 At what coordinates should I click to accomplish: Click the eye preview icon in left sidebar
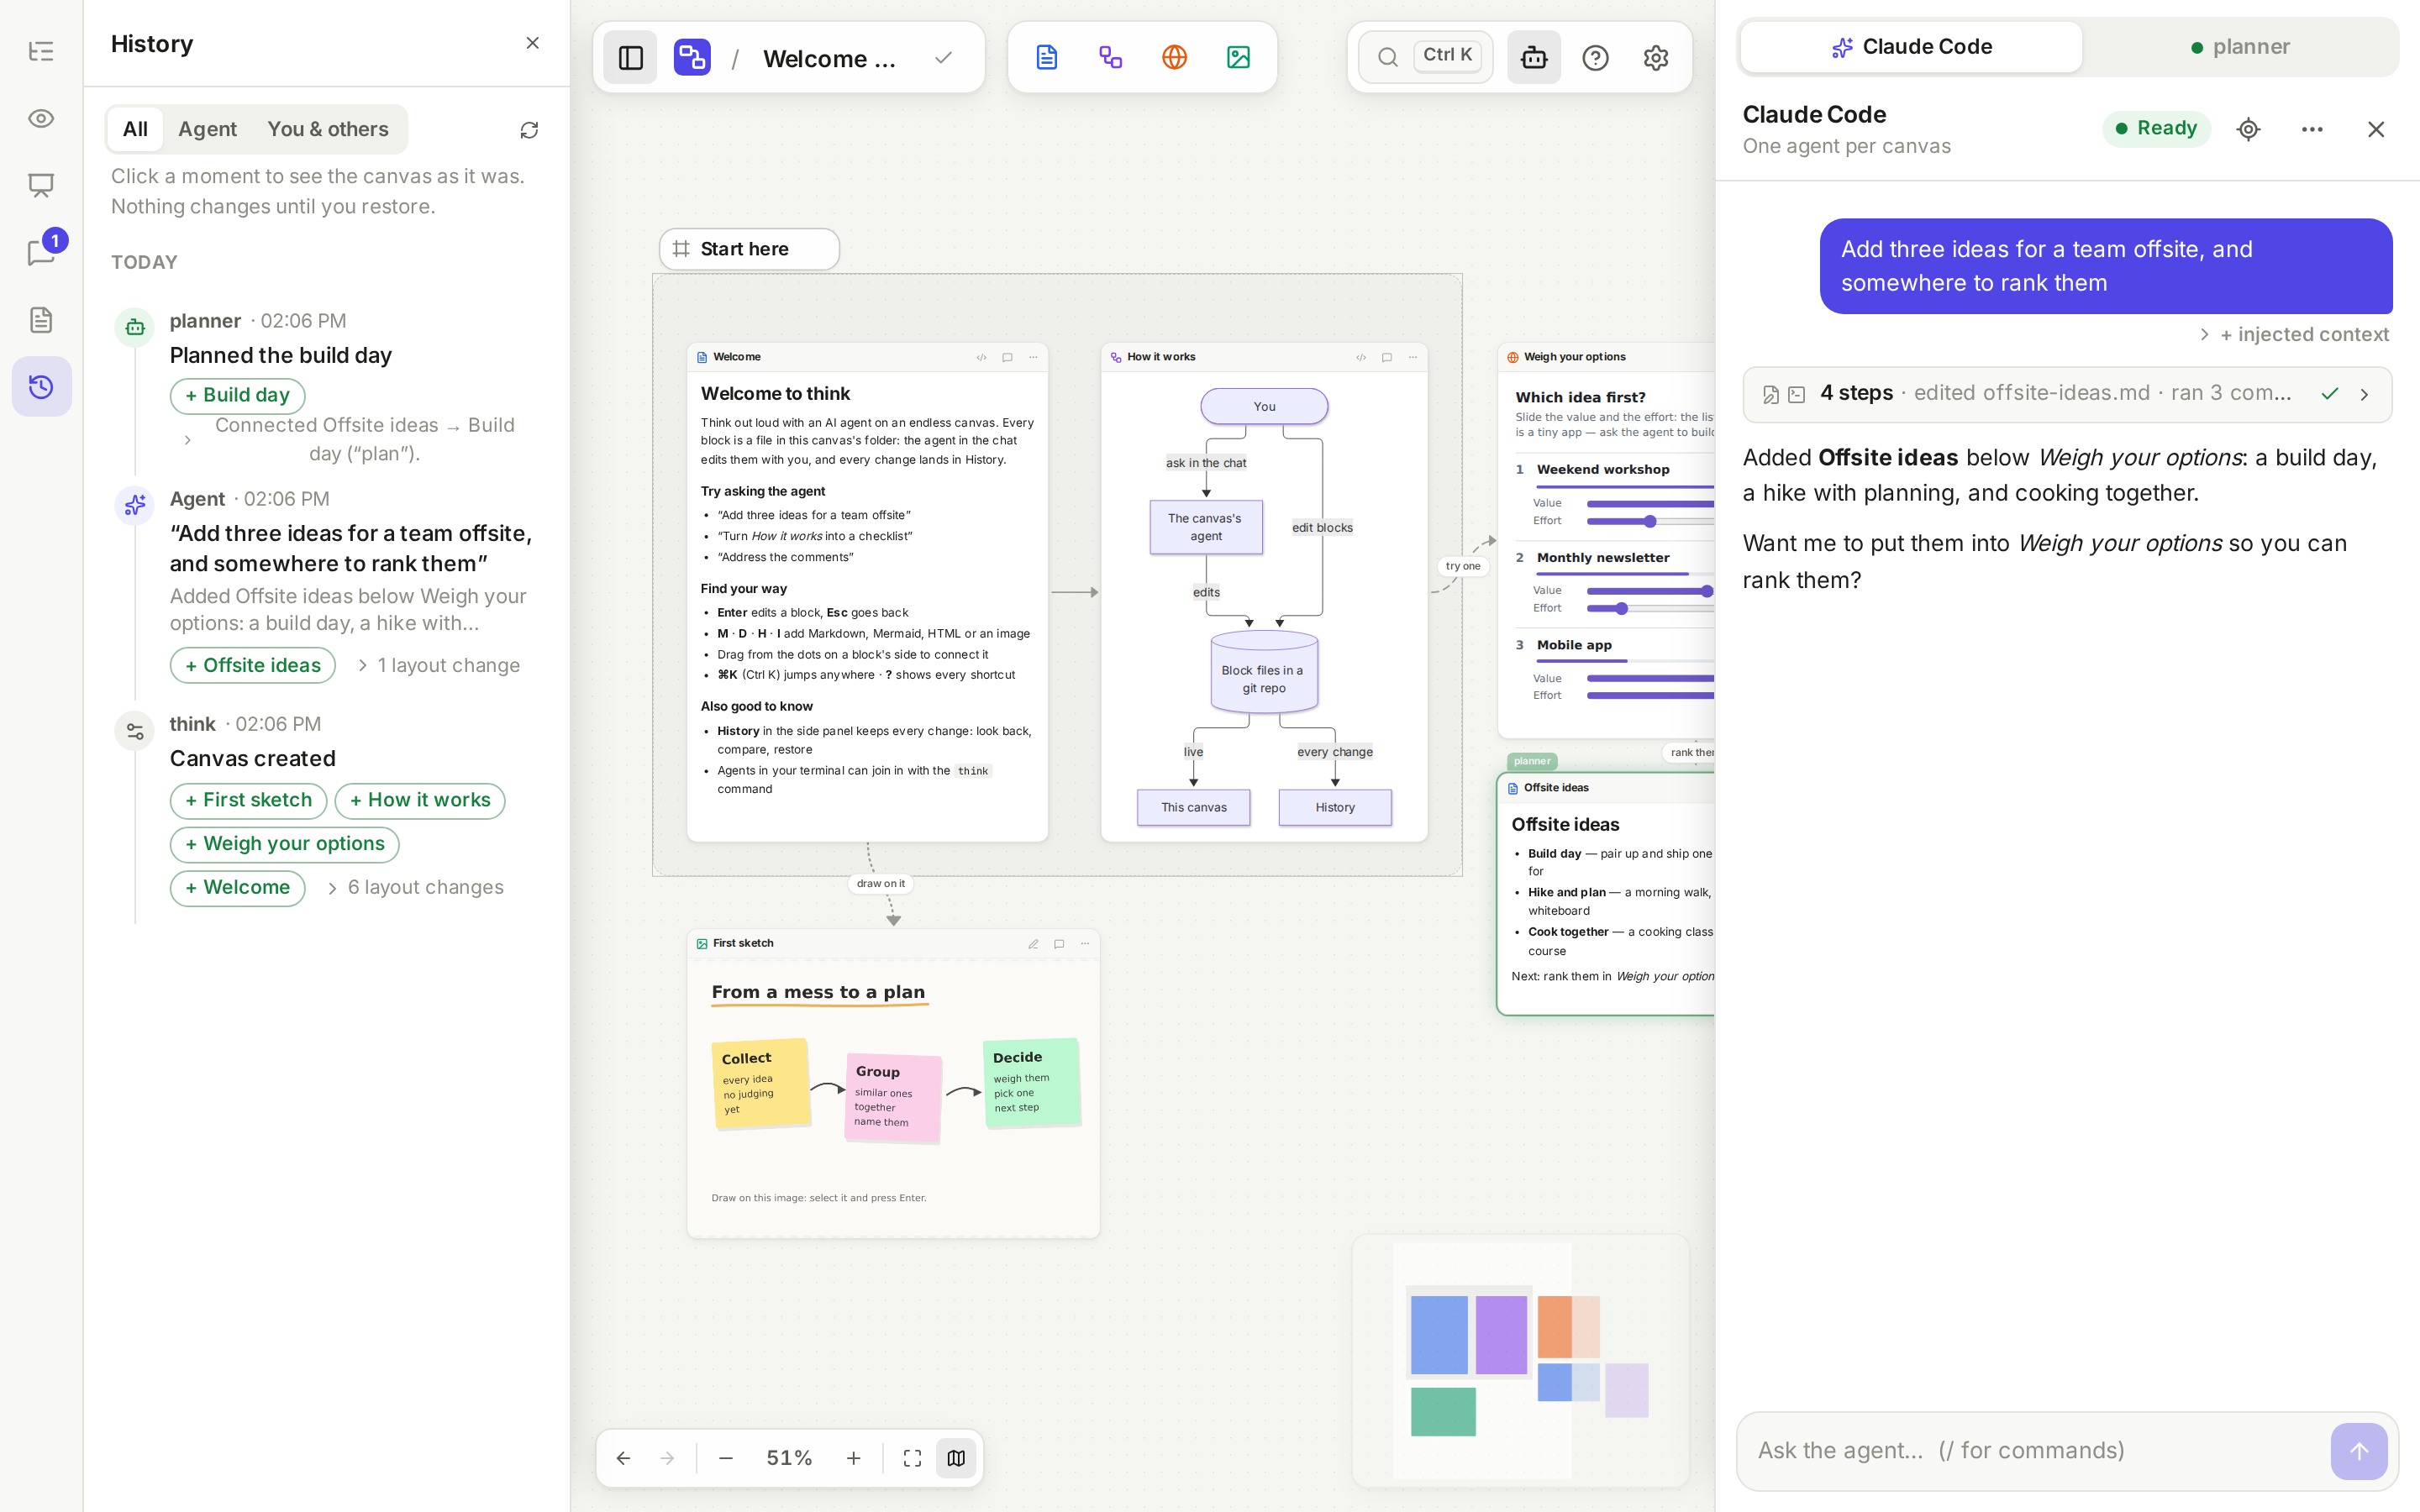coord(41,118)
